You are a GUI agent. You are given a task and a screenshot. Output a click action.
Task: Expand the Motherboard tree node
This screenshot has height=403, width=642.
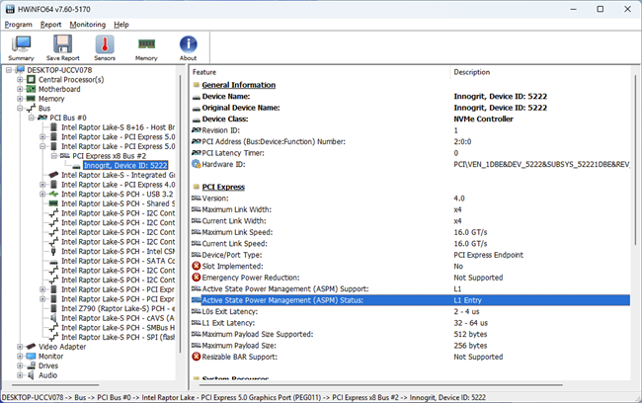[20, 89]
